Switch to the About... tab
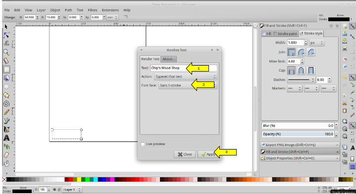The image size is (356, 194). click(x=169, y=59)
